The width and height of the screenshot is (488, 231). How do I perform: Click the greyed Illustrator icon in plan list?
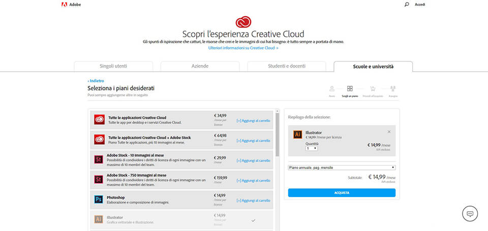point(98,219)
